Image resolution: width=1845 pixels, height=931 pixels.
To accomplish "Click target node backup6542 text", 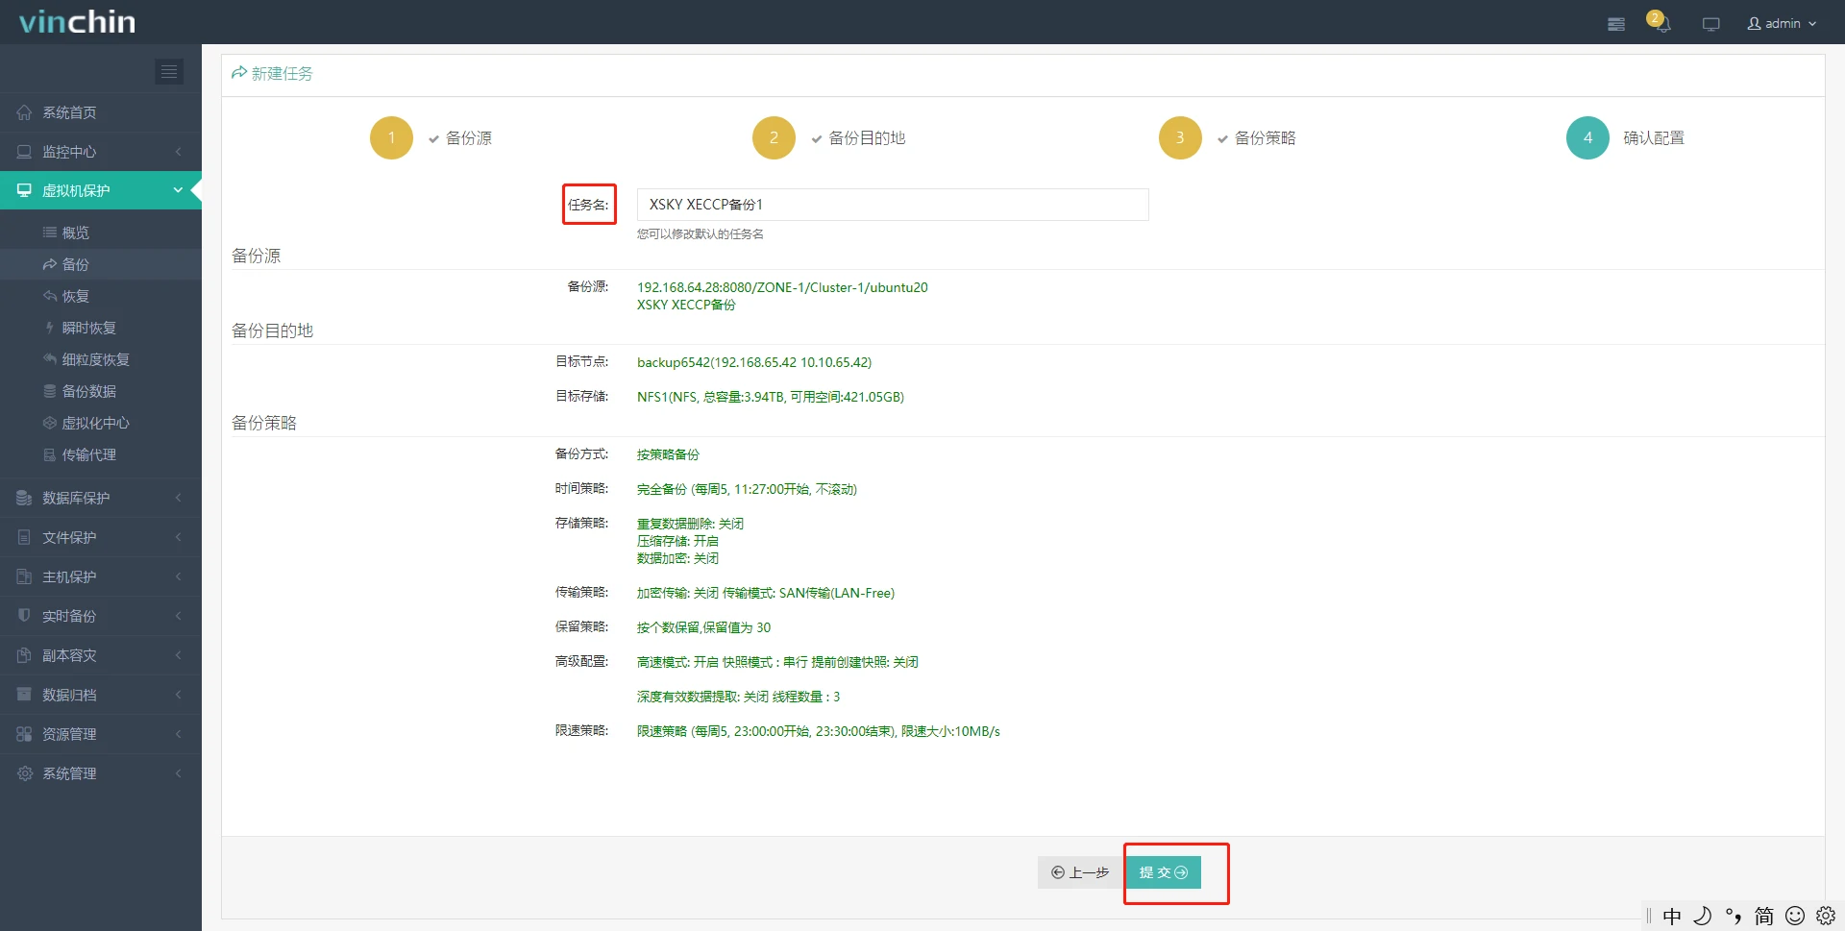I will pyautogui.click(x=754, y=362).
